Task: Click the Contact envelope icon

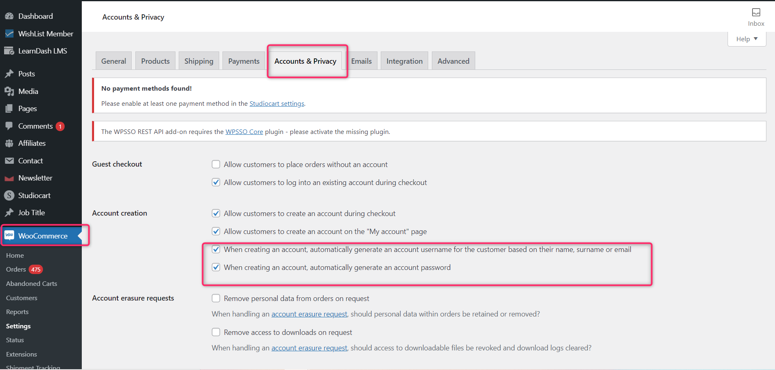Action: [x=9, y=161]
